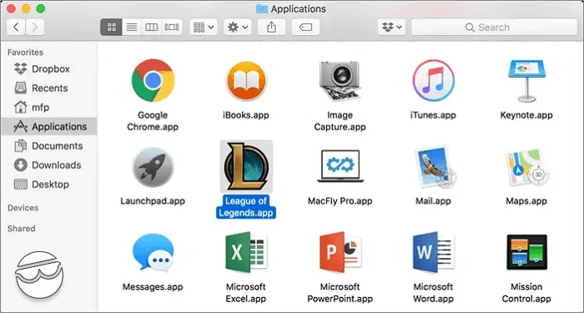Image resolution: width=584 pixels, height=313 pixels.
Task: Switch to list view mode
Action: tap(132, 28)
